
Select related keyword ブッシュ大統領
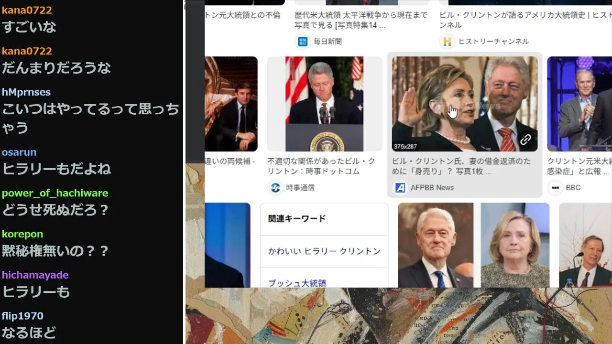point(297,283)
